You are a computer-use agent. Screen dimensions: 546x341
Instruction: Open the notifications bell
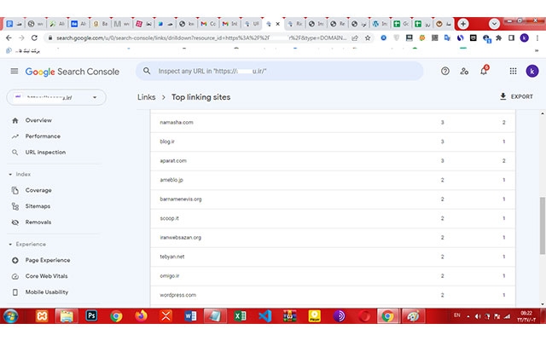click(x=484, y=71)
